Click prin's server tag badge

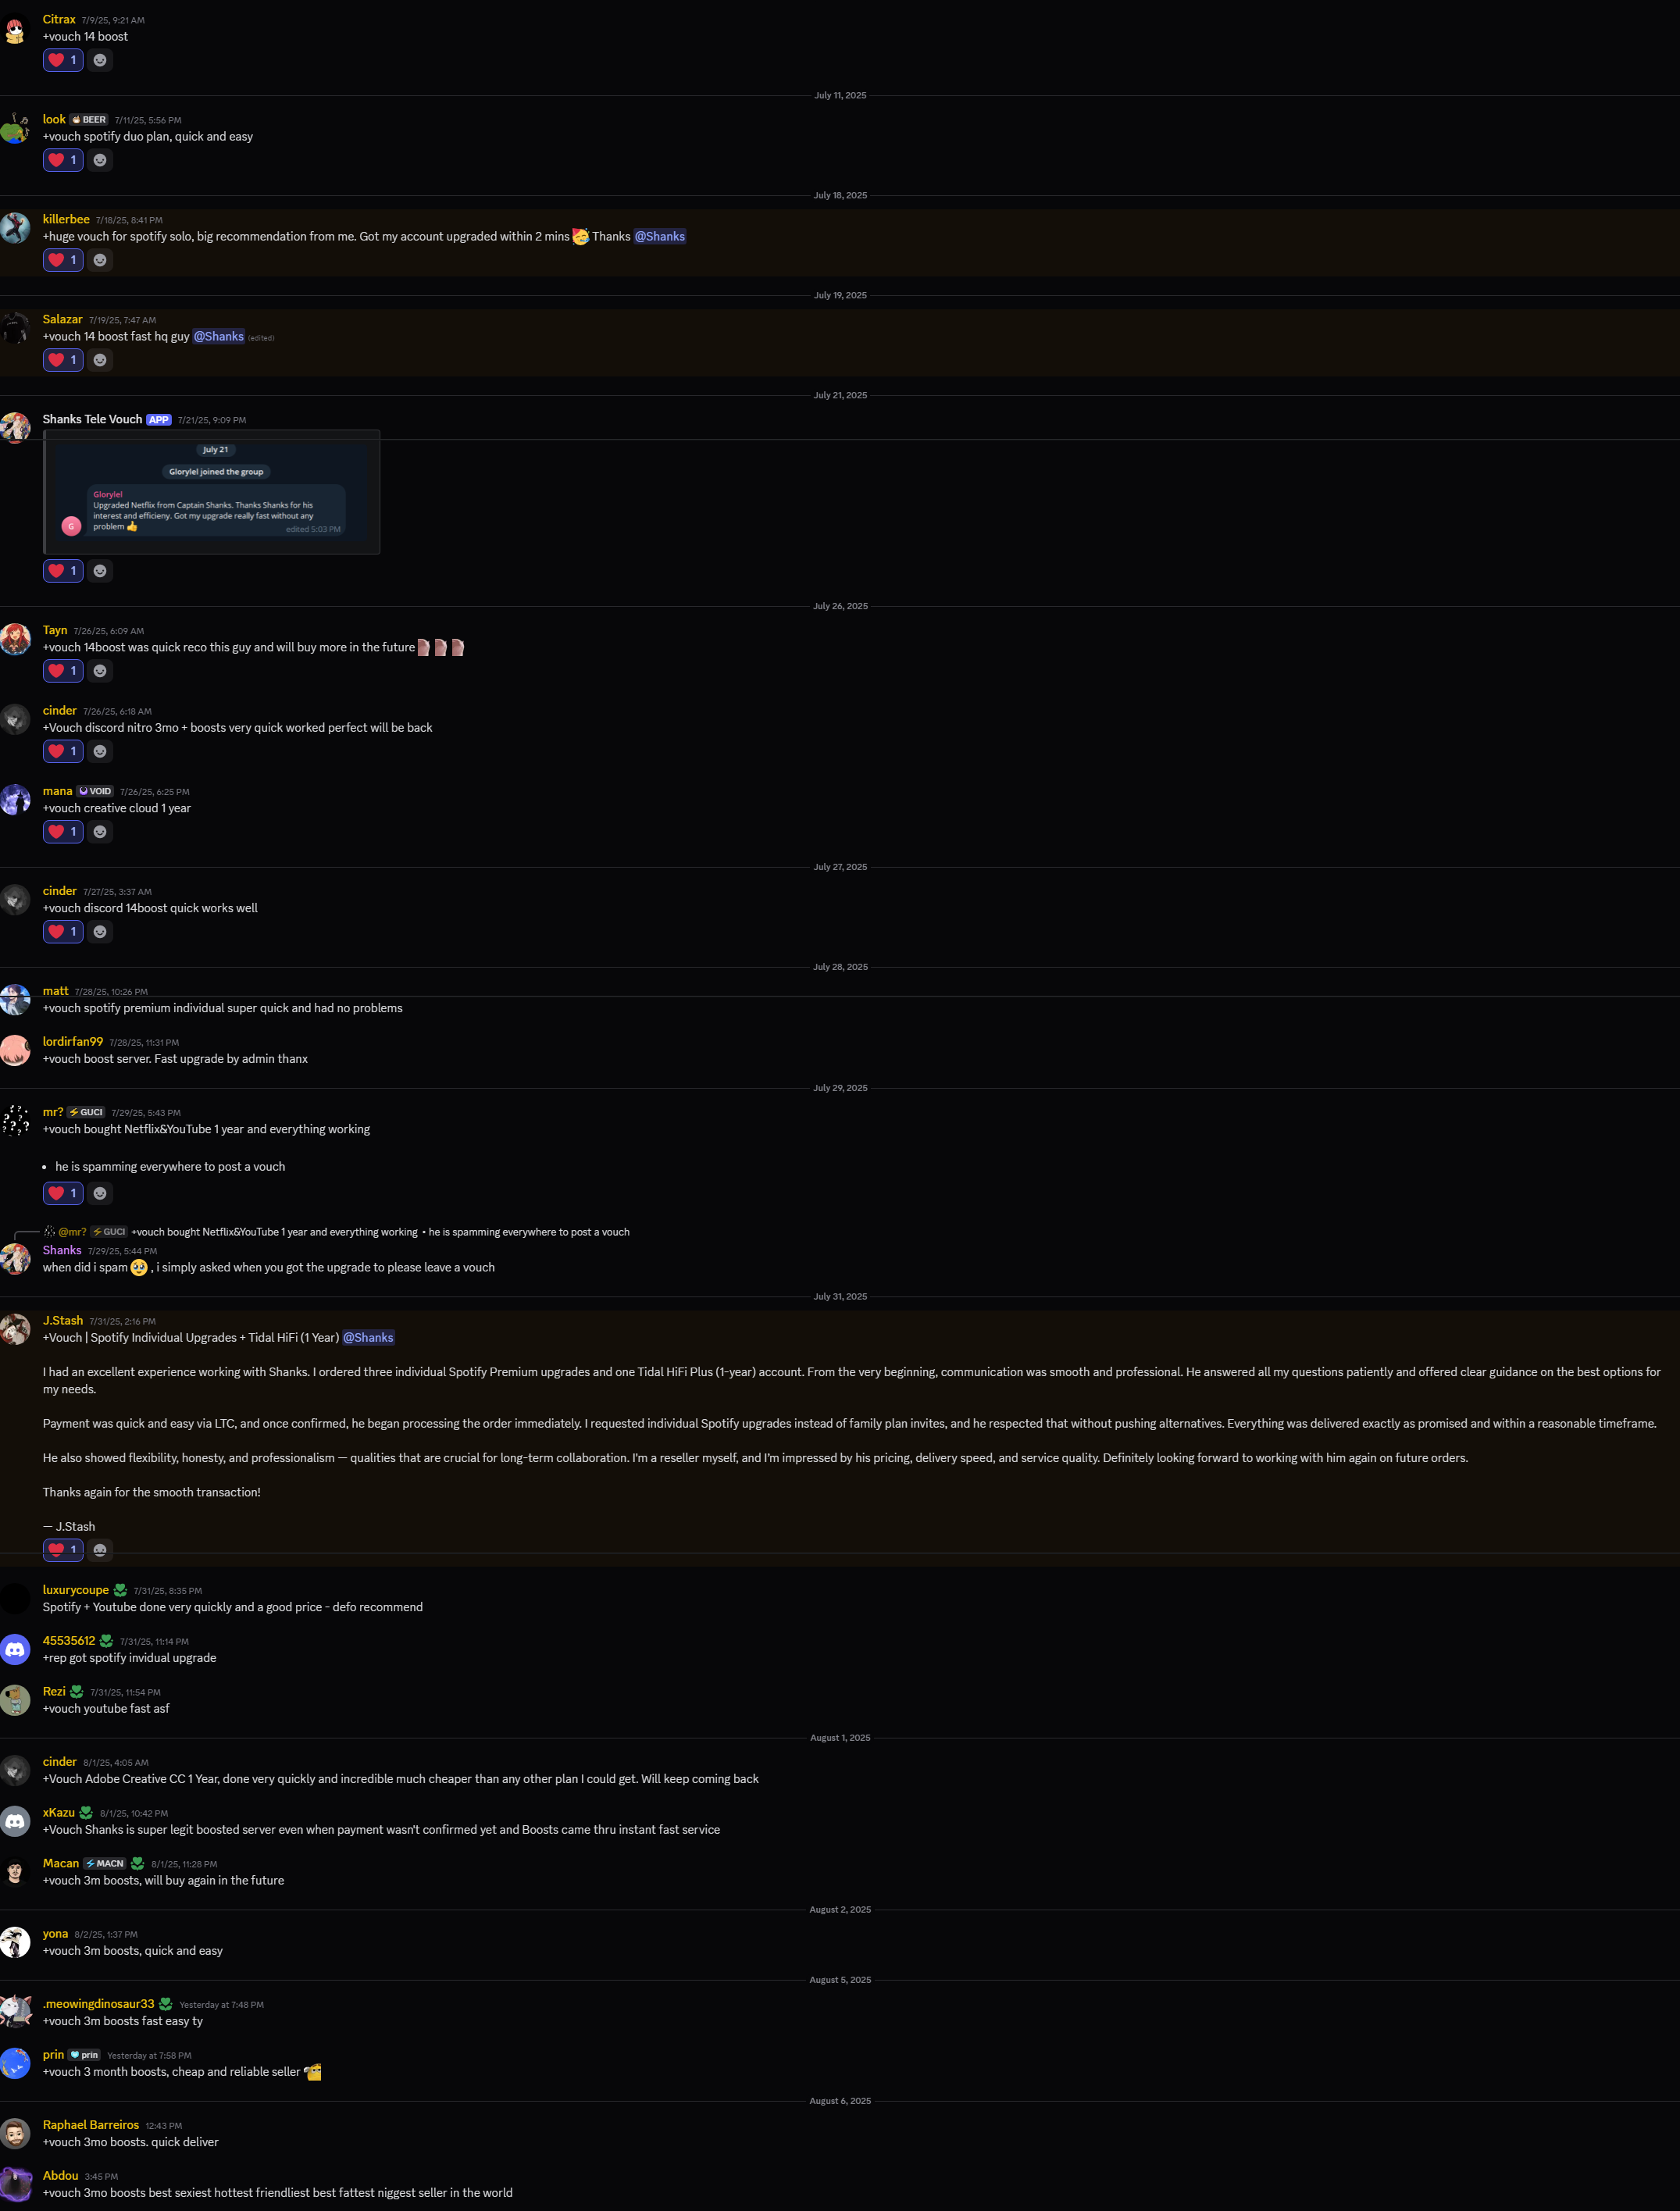(x=84, y=2055)
